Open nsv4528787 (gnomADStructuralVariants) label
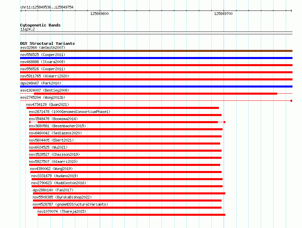The height and width of the screenshot is (228, 302). pyautogui.click(x=70, y=204)
